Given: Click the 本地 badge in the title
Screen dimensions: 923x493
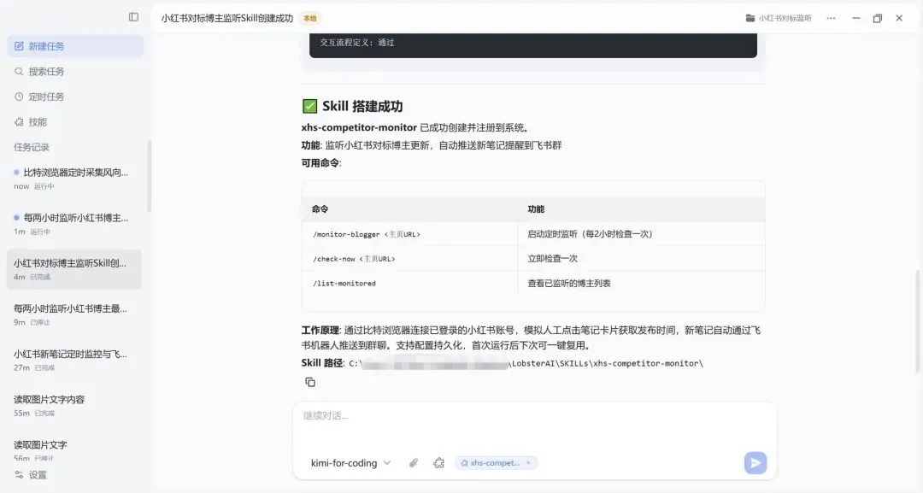Looking at the screenshot, I should tap(309, 18).
